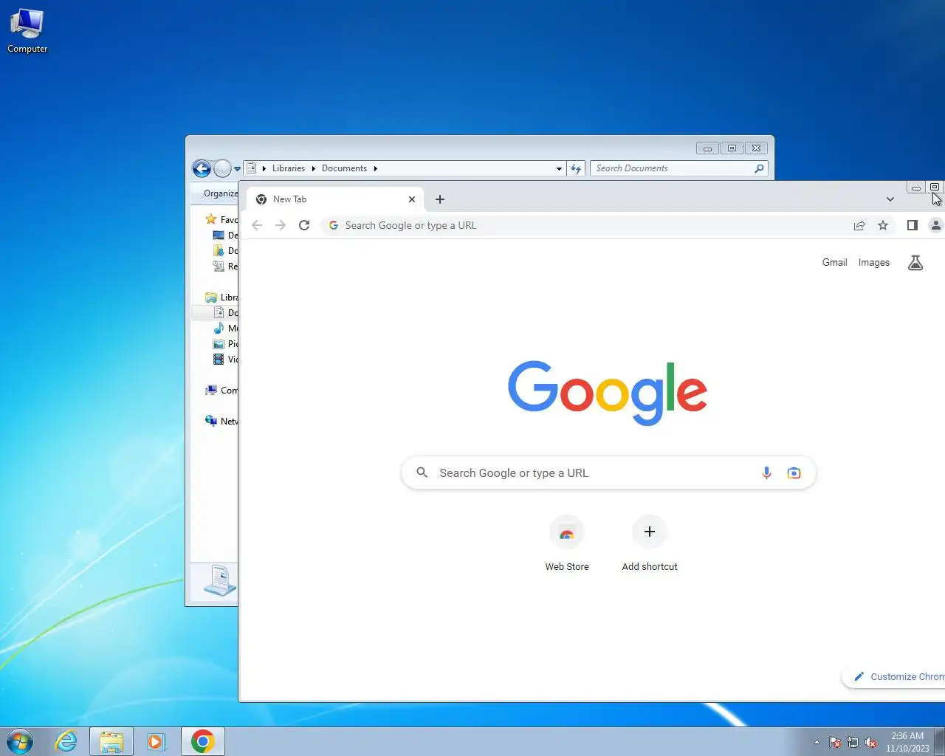Add a new shortcut tile
The image size is (945, 756).
pyautogui.click(x=650, y=544)
